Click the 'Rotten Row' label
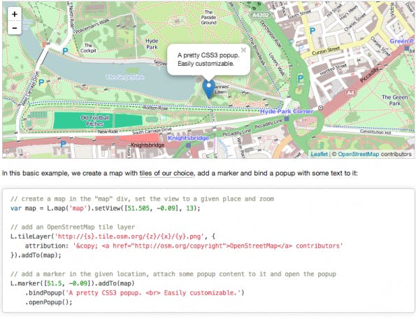416x319 pixels. (155, 108)
